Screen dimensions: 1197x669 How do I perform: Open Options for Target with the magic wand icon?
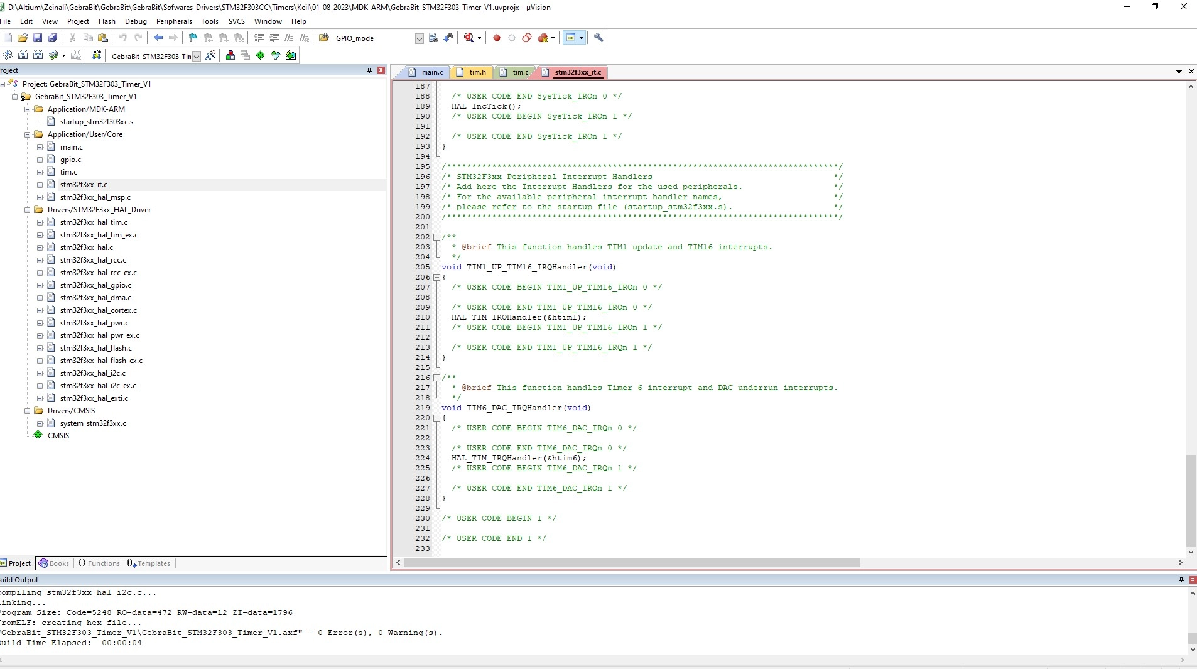211,55
